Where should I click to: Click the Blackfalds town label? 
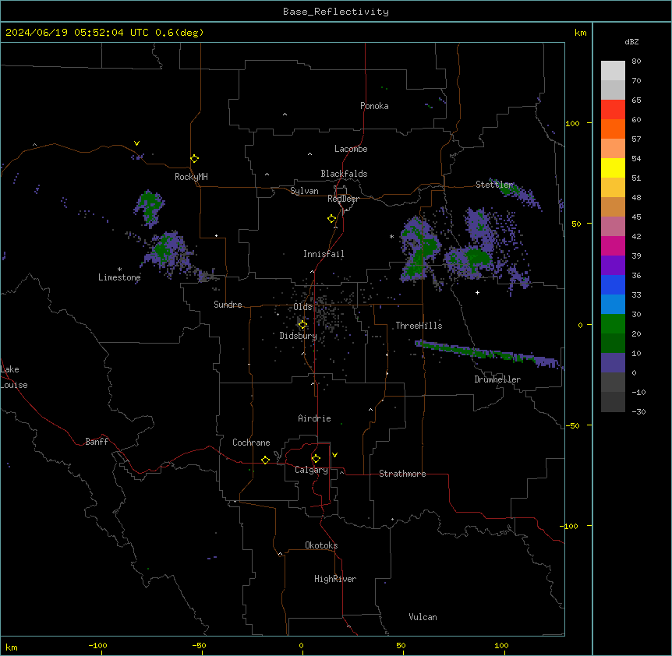tap(344, 174)
